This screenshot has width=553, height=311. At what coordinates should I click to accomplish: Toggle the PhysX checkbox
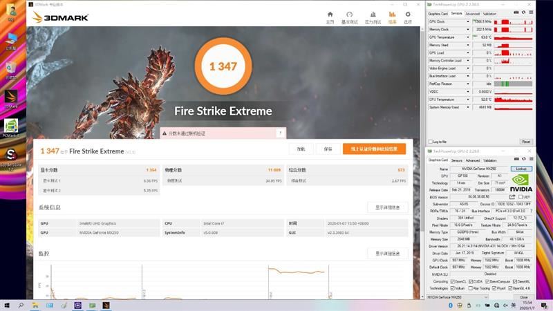tap(494, 288)
